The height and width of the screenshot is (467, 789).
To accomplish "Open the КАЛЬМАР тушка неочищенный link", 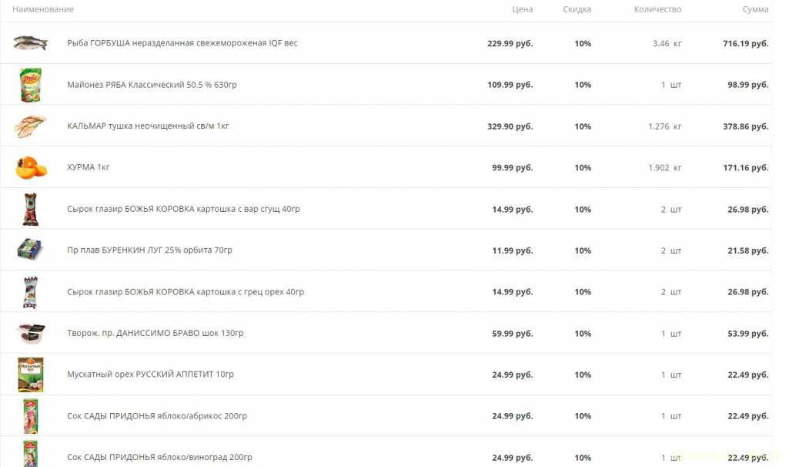I will coord(148,126).
